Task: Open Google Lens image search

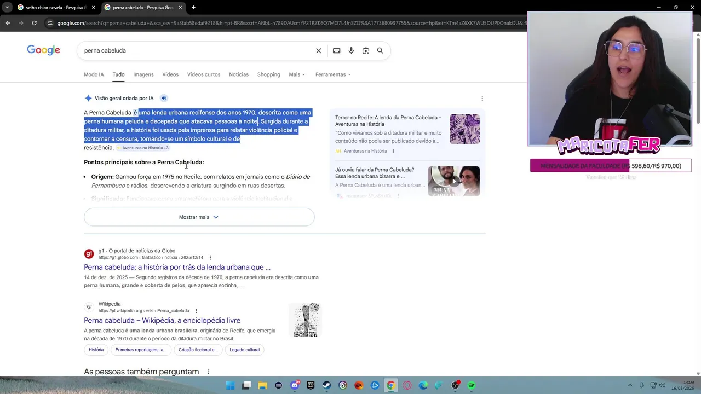Action: (x=366, y=50)
